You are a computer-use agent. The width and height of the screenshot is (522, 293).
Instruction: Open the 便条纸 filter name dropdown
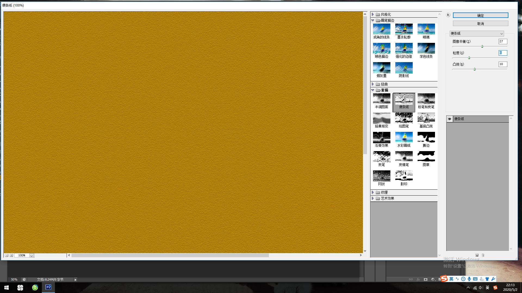477,33
